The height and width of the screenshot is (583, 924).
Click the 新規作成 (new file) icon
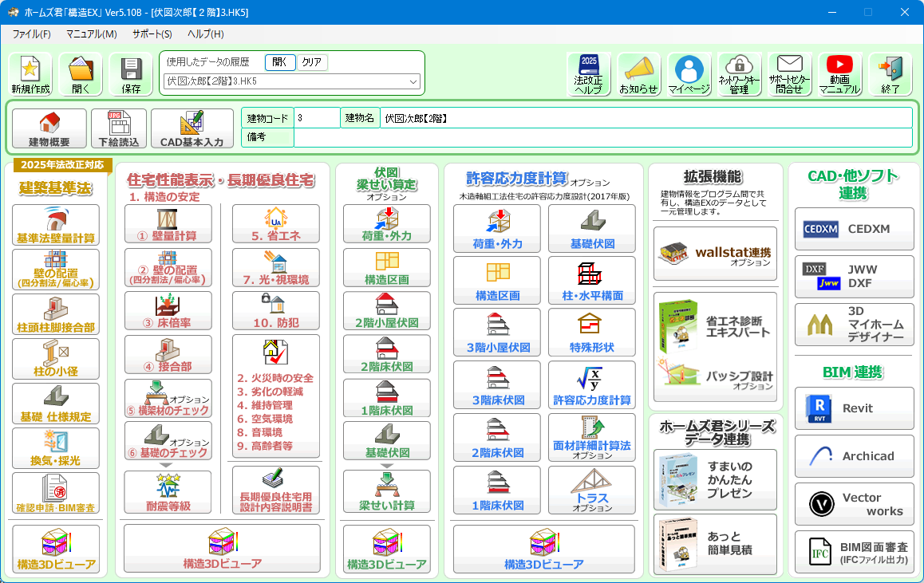tap(30, 74)
